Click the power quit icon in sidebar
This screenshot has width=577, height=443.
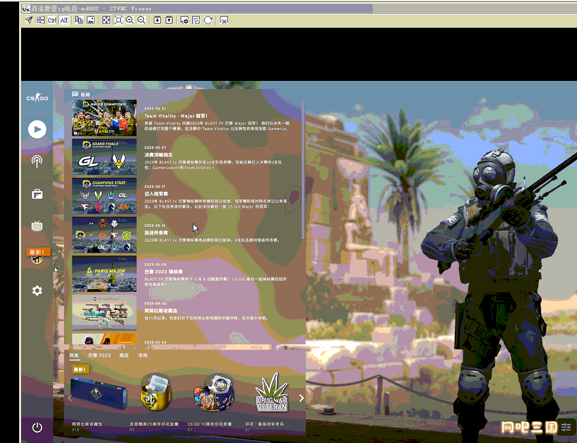tap(37, 428)
